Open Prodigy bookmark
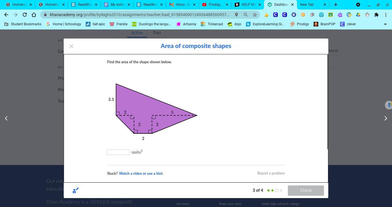This screenshot has width=392, height=207. [x=300, y=24]
